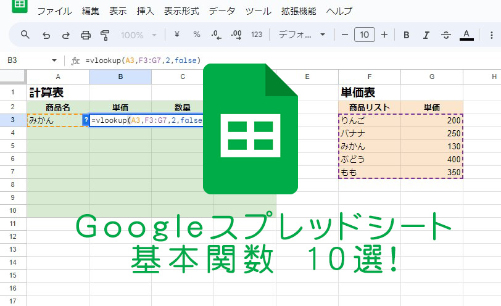Print the spreadsheet
The image size is (501, 306).
pos(86,35)
